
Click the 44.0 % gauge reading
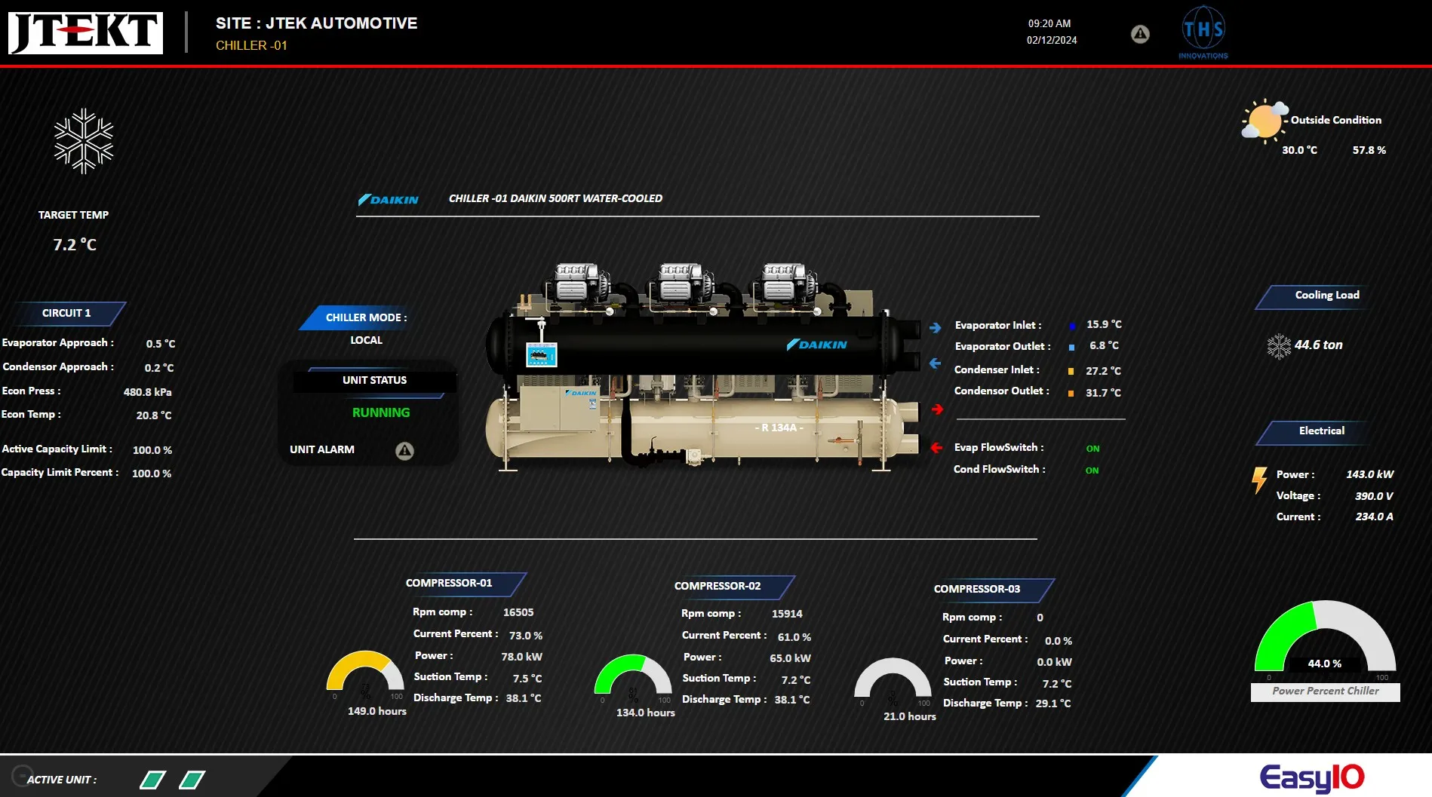pyautogui.click(x=1324, y=664)
